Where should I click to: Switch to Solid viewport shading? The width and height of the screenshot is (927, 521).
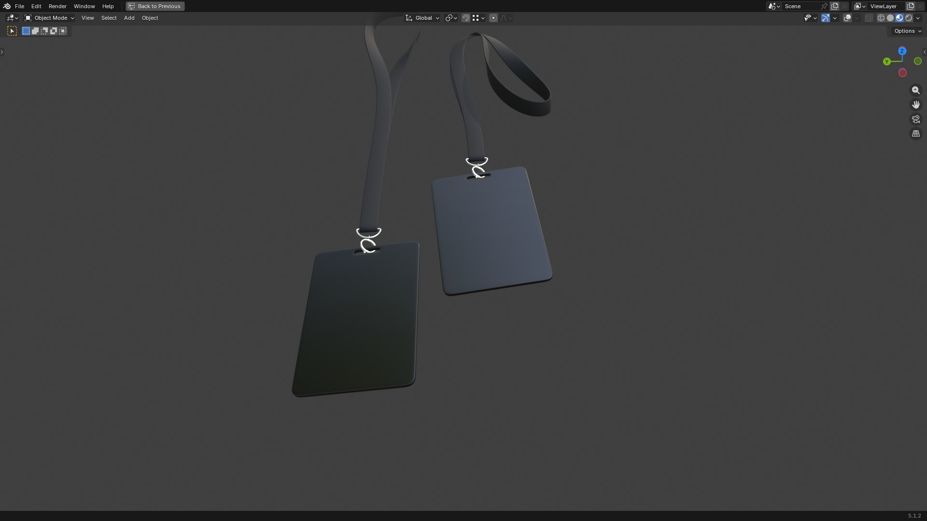pos(890,18)
